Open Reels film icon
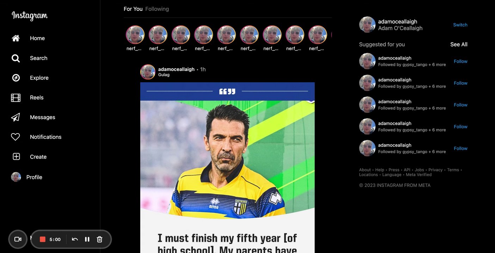Viewport: 495px width, 253px height. pos(16,97)
